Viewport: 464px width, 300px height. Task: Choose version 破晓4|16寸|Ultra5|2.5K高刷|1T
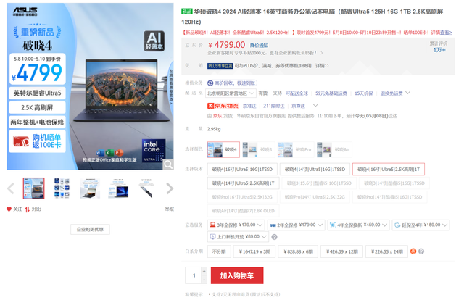389,170
